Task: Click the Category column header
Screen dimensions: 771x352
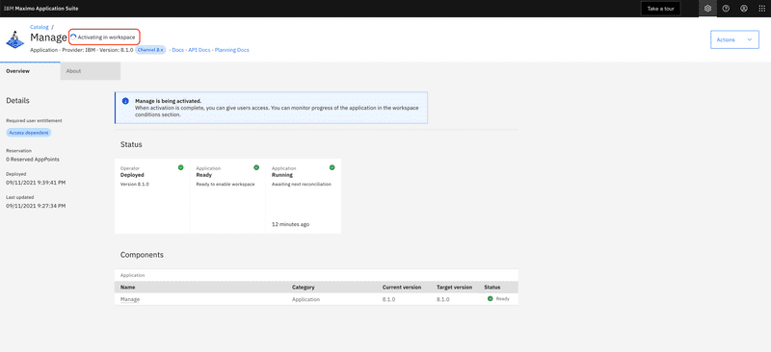Action: (x=304, y=288)
